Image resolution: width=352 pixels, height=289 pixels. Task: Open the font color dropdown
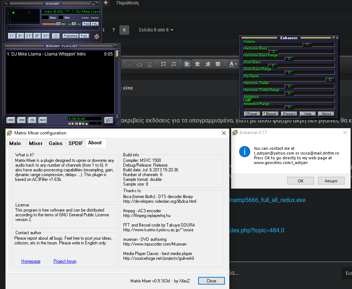(233, 64)
